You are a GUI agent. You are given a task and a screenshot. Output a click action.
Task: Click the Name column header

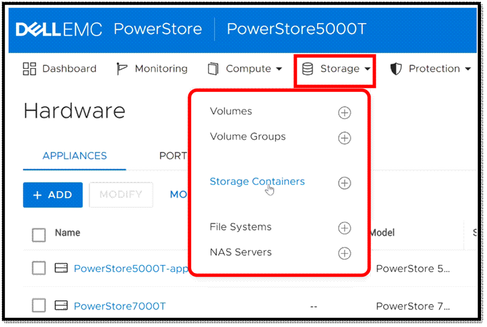click(x=68, y=233)
